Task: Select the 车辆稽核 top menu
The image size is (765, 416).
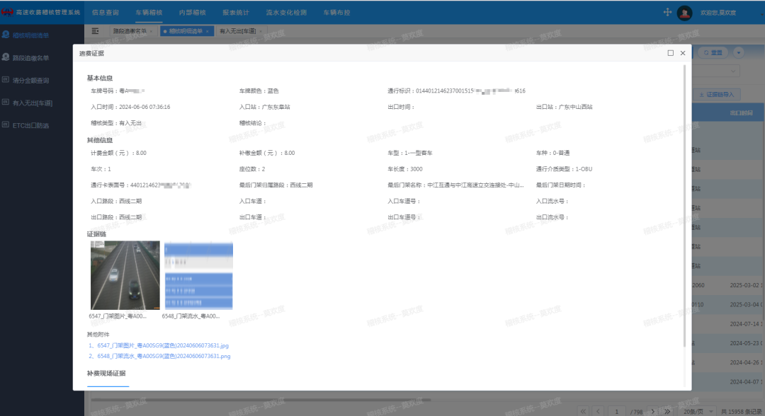Action: 149,13
